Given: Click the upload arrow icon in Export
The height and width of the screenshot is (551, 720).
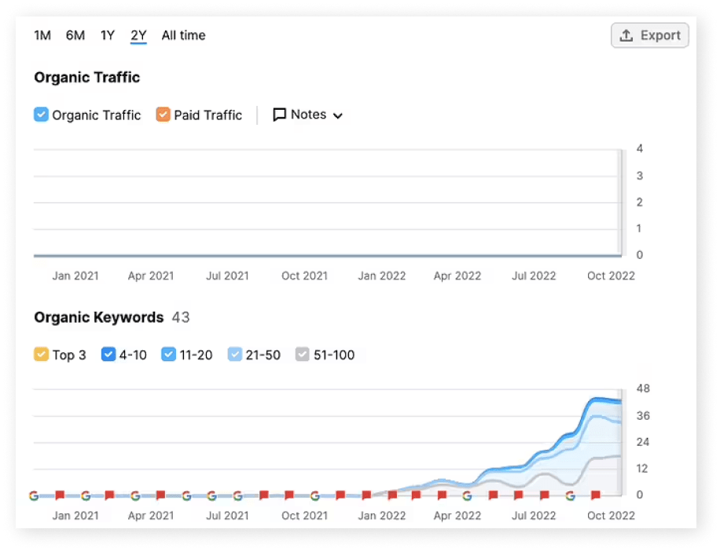Looking at the screenshot, I should [626, 35].
